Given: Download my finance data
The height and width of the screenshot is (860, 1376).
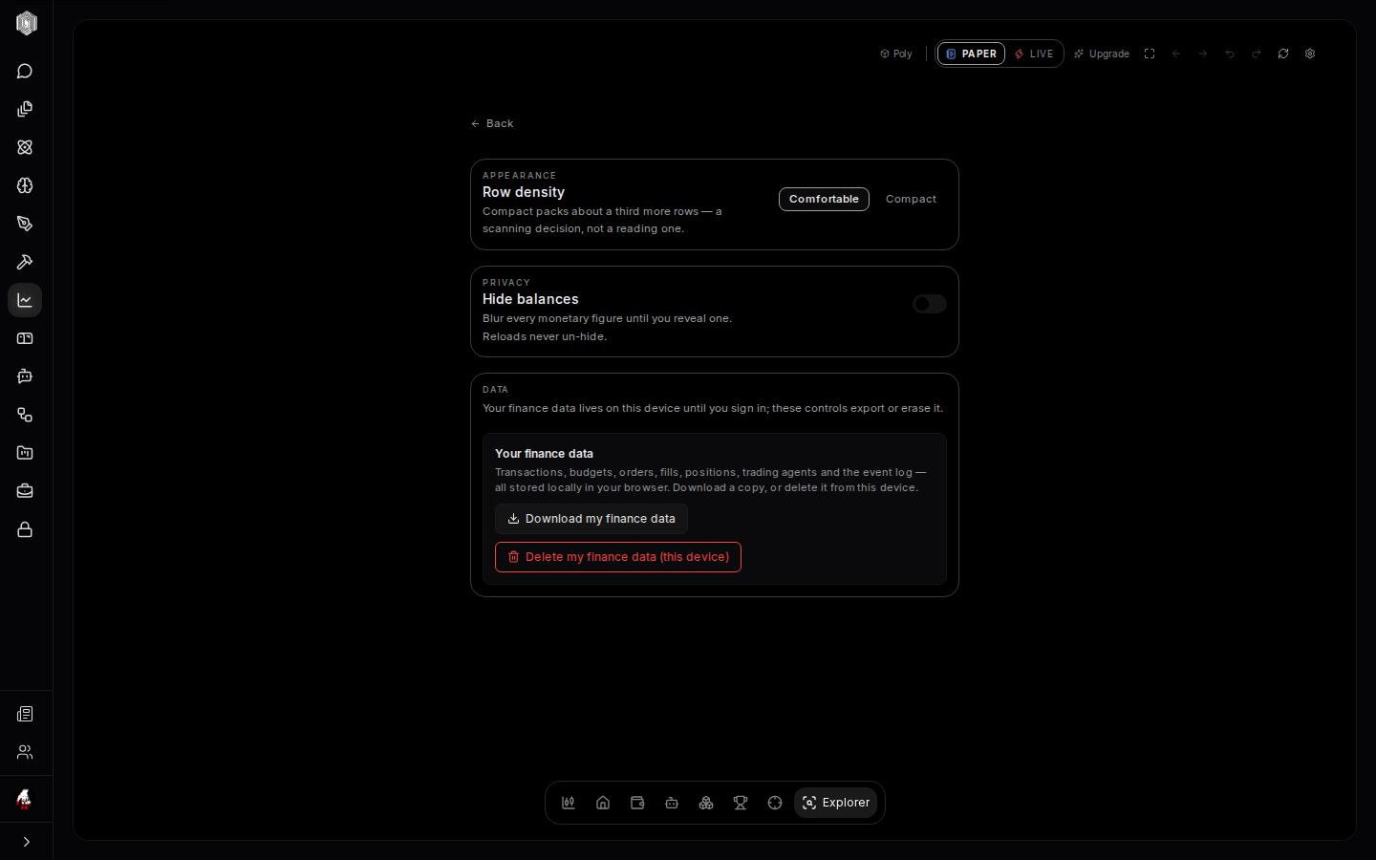Looking at the screenshot, I should pos(591,519).
